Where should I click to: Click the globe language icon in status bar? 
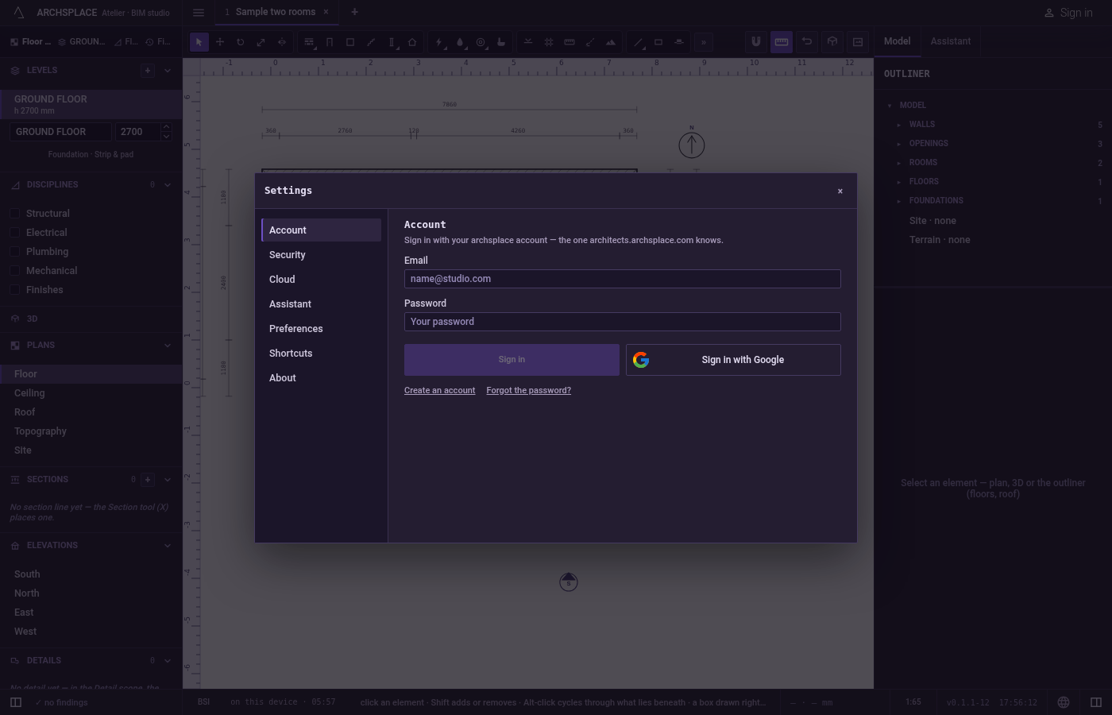[1064, 702]
